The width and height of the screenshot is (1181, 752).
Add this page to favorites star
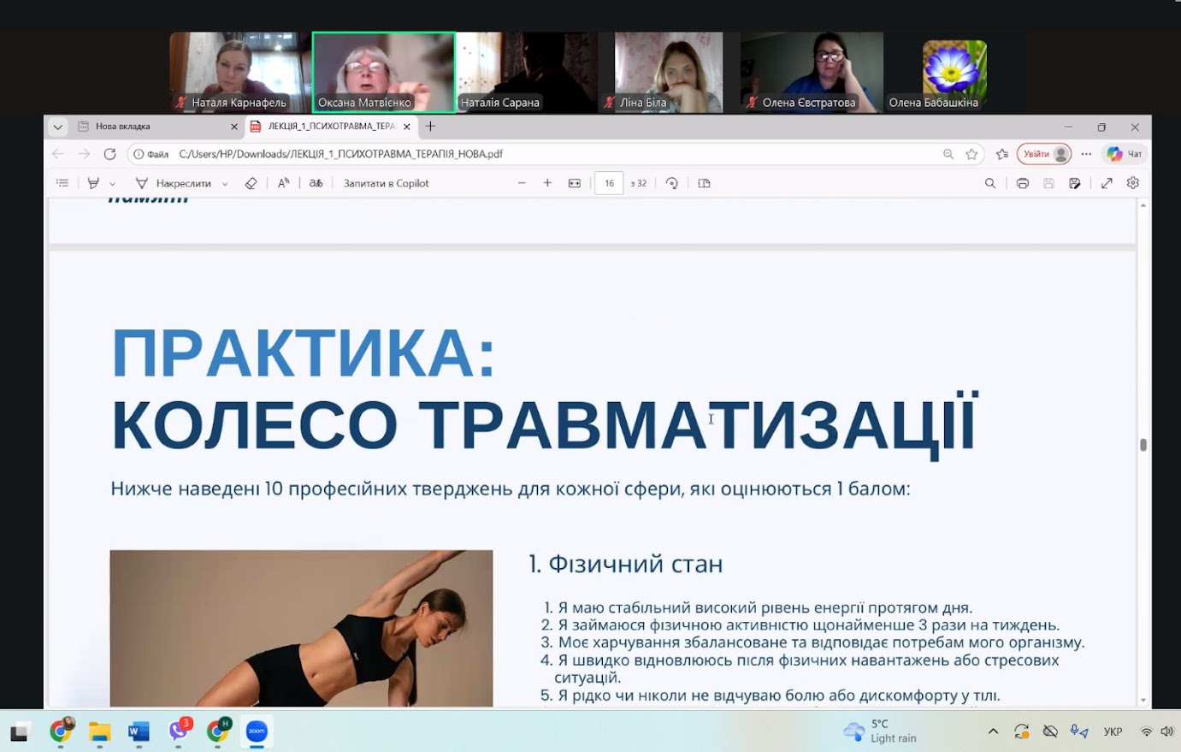pos(971,154)
